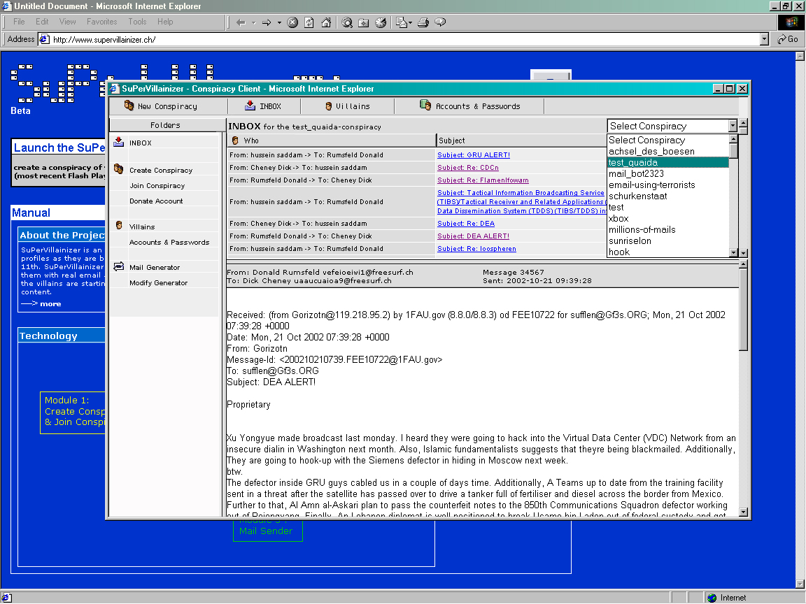Open the browser Address bar dropdown

coord(764,40)
